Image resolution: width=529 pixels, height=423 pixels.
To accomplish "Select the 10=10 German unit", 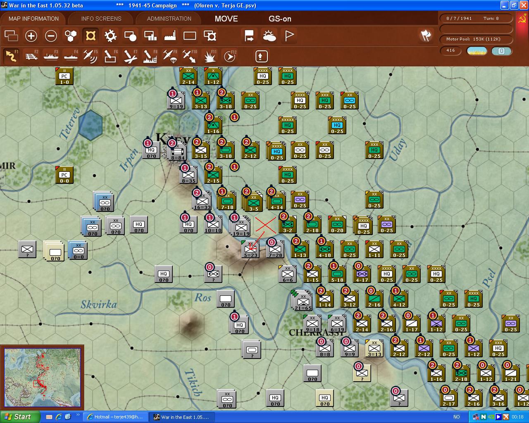I will (x=213, y=225).
